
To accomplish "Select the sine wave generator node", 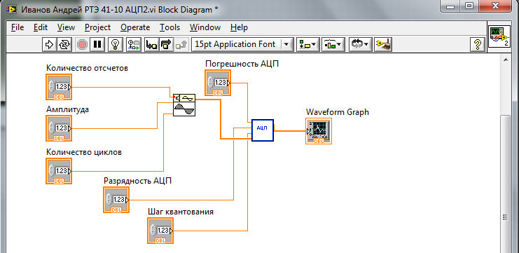I will point(184,105).
